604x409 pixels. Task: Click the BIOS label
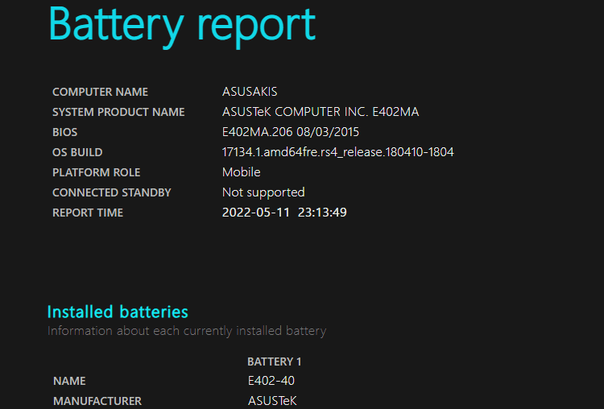point(64,132)
